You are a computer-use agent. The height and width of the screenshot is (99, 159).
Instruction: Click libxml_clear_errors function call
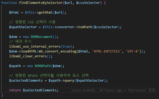click(28, 56)
